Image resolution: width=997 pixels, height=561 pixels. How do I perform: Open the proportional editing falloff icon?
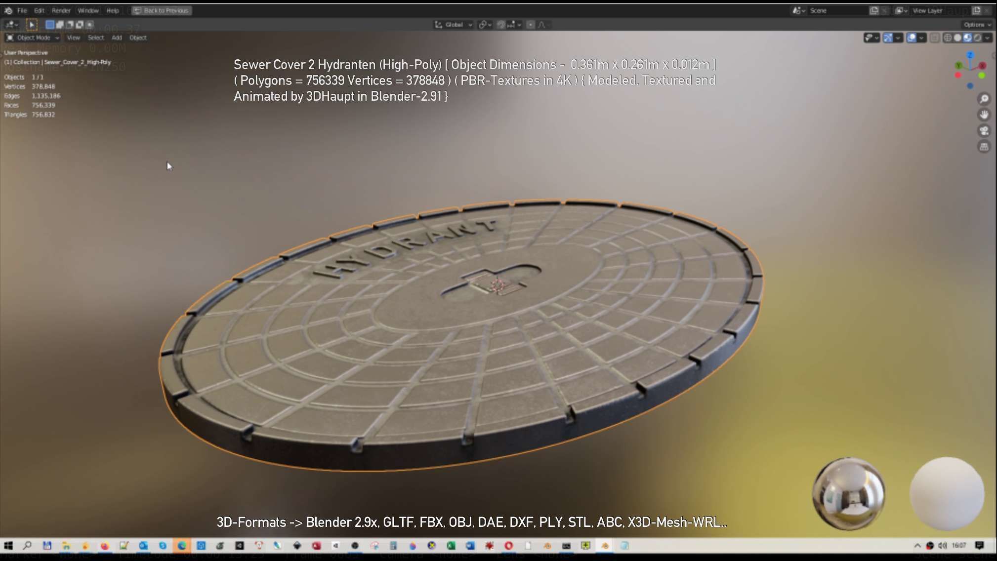tap(543, 24)
